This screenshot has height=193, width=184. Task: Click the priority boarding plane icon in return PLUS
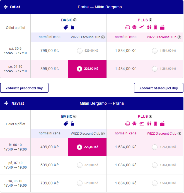click(142, 124)
